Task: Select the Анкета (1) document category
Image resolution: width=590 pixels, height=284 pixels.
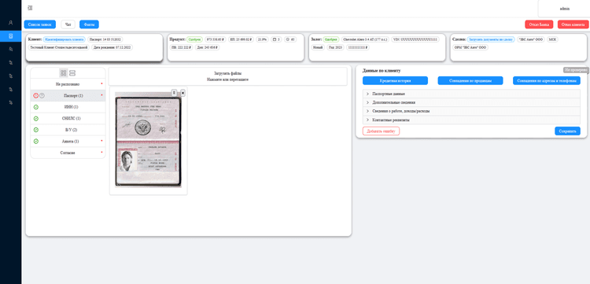Action: [x=68, y=142]
